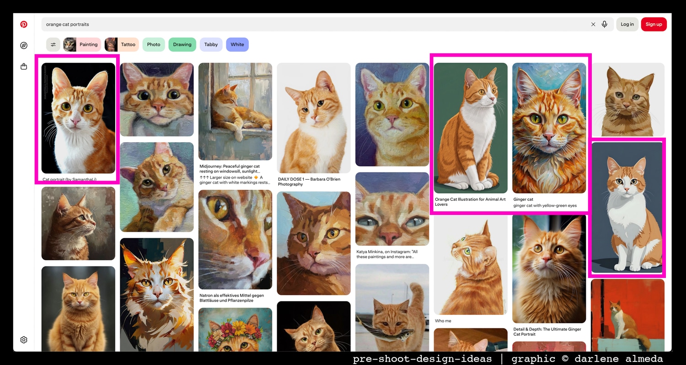Image resolution: width=686 pixels, height=365 pixels.
Task: Select the Tabby filter chip
Action: click(211, 44)
